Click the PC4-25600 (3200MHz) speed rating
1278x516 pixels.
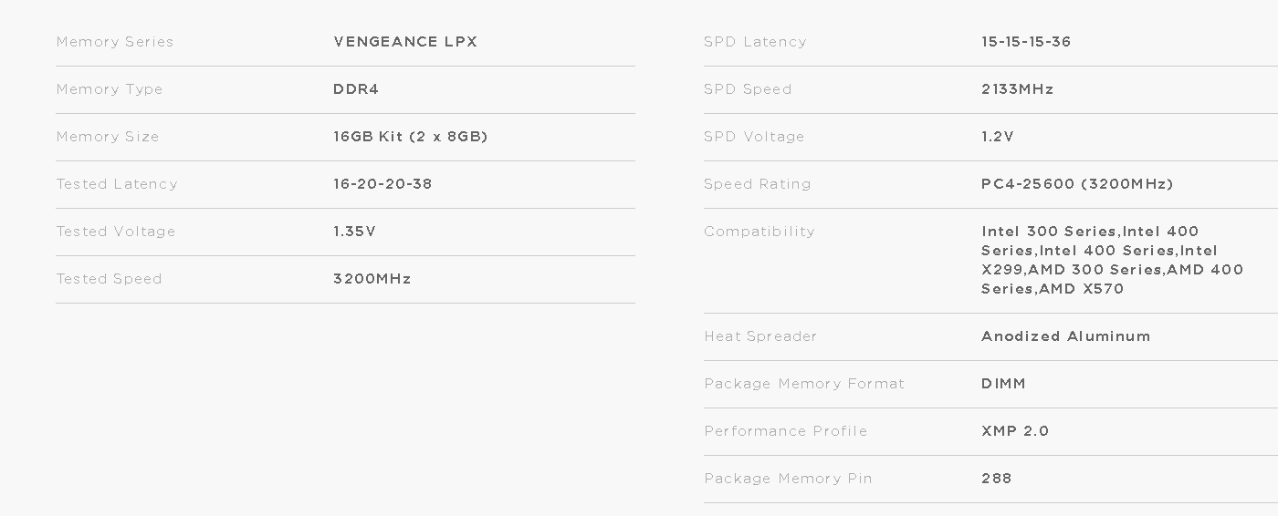(x=1077, y=184)
